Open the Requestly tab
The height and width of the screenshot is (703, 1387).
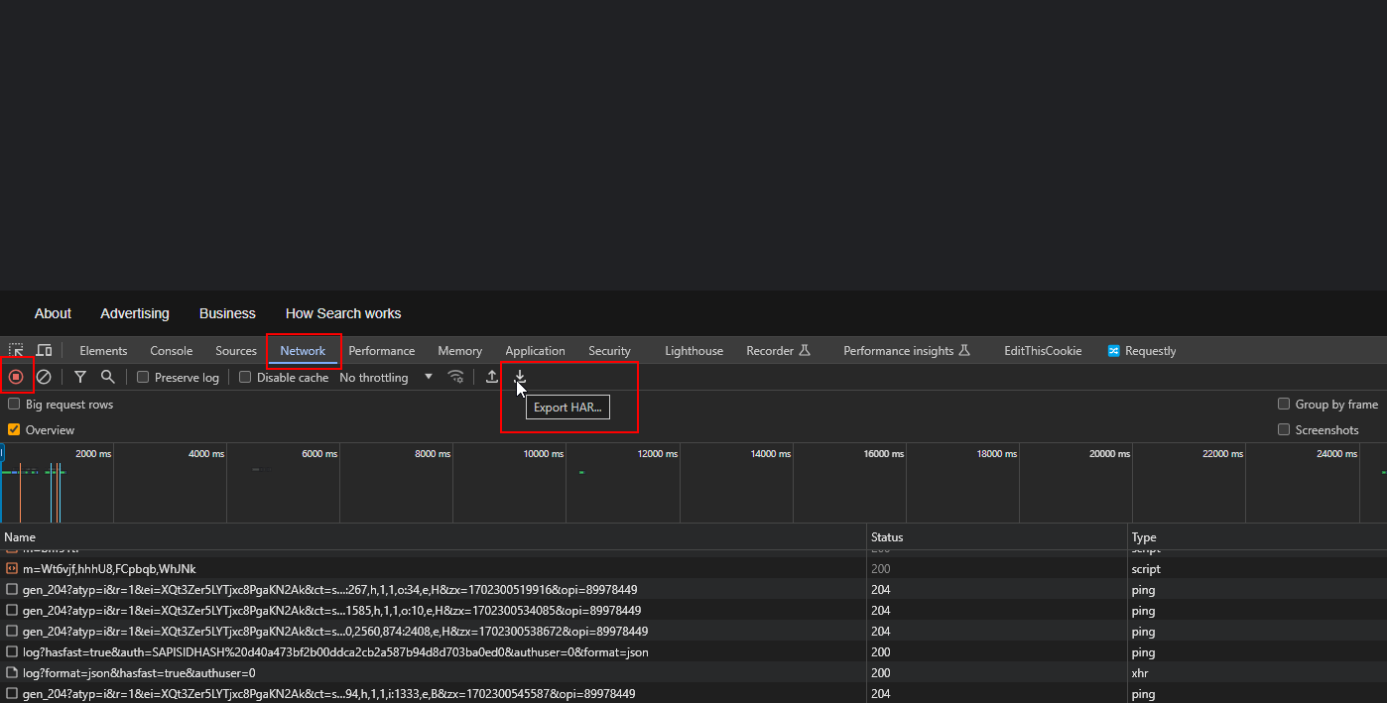1142,351
